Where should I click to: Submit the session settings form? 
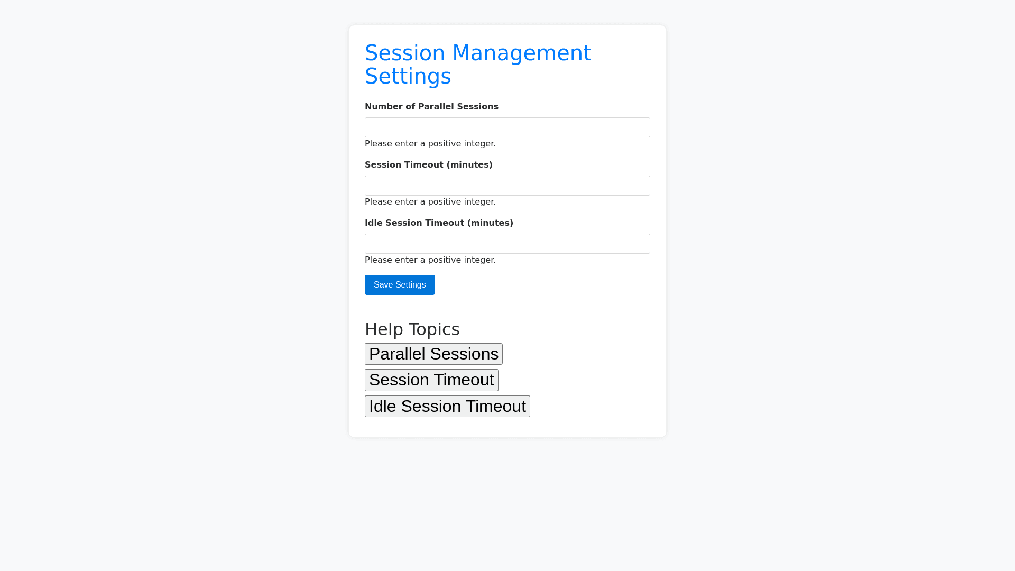click(x=400, y=285)
